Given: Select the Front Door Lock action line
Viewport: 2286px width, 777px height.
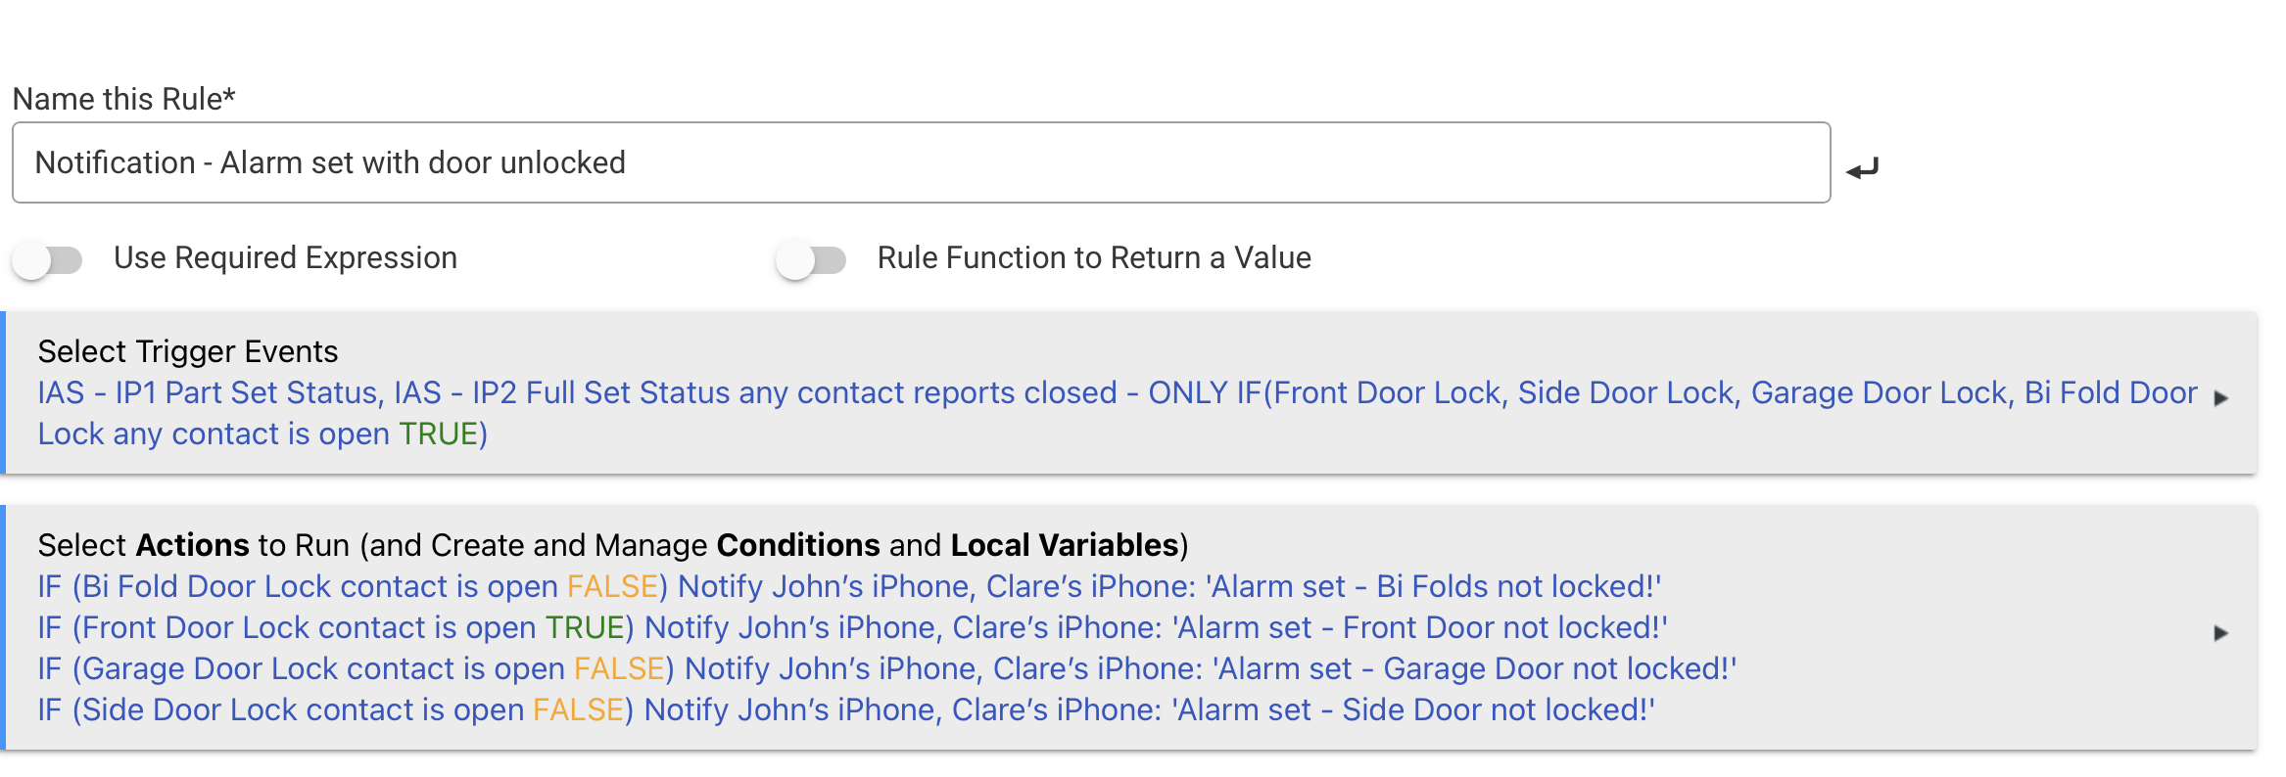Looking at the screenshot, I should tap(851, 627).
